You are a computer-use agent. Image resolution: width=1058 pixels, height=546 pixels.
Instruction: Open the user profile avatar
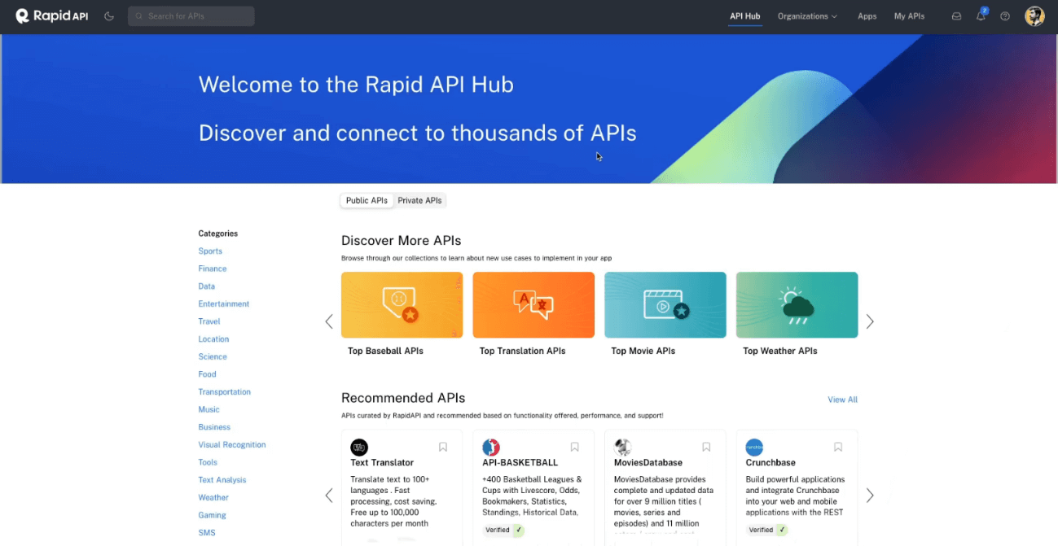coord(1034,16)
